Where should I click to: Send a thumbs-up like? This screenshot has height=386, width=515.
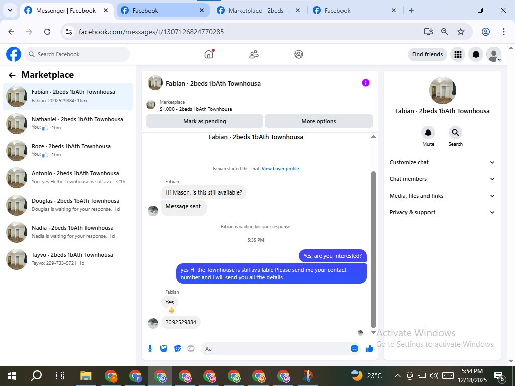(369, 349)
